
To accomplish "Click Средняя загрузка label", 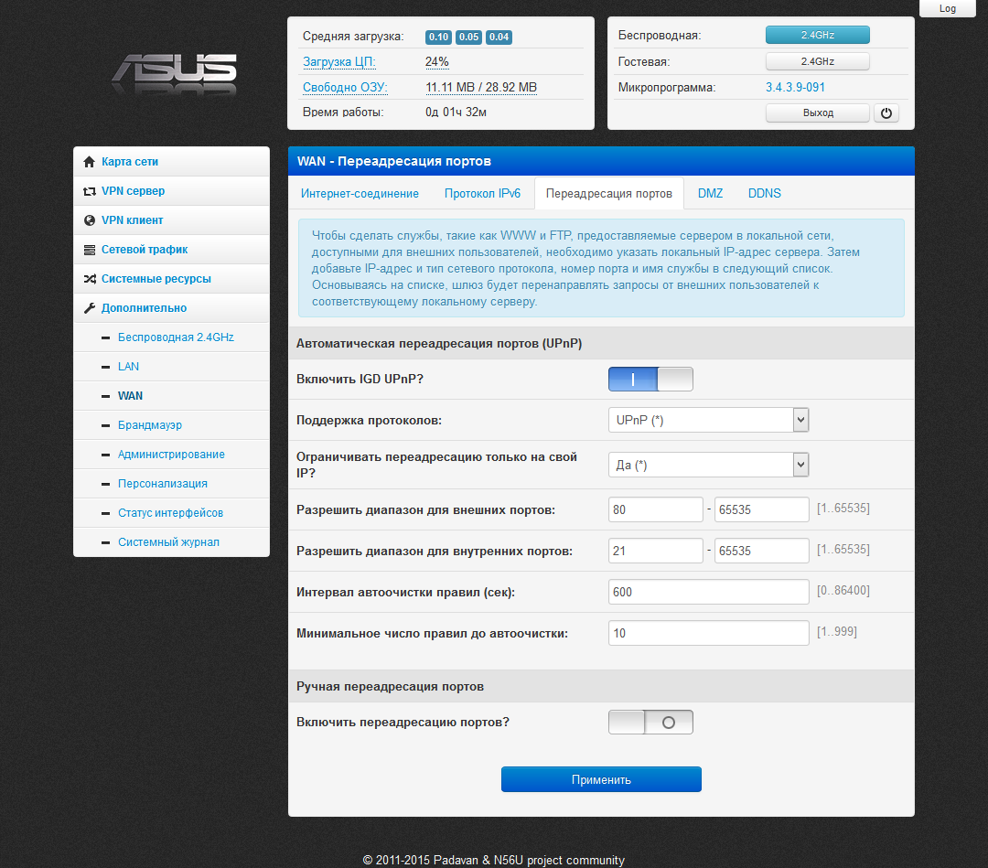I will [x=353, y=37].
